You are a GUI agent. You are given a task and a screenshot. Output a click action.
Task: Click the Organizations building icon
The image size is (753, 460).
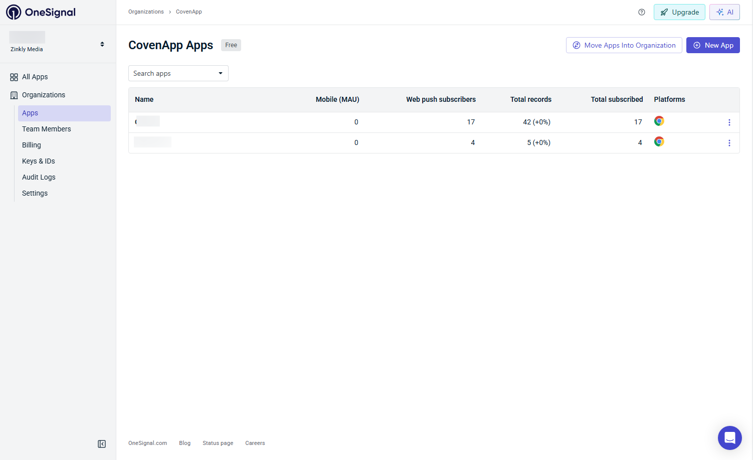14,95
